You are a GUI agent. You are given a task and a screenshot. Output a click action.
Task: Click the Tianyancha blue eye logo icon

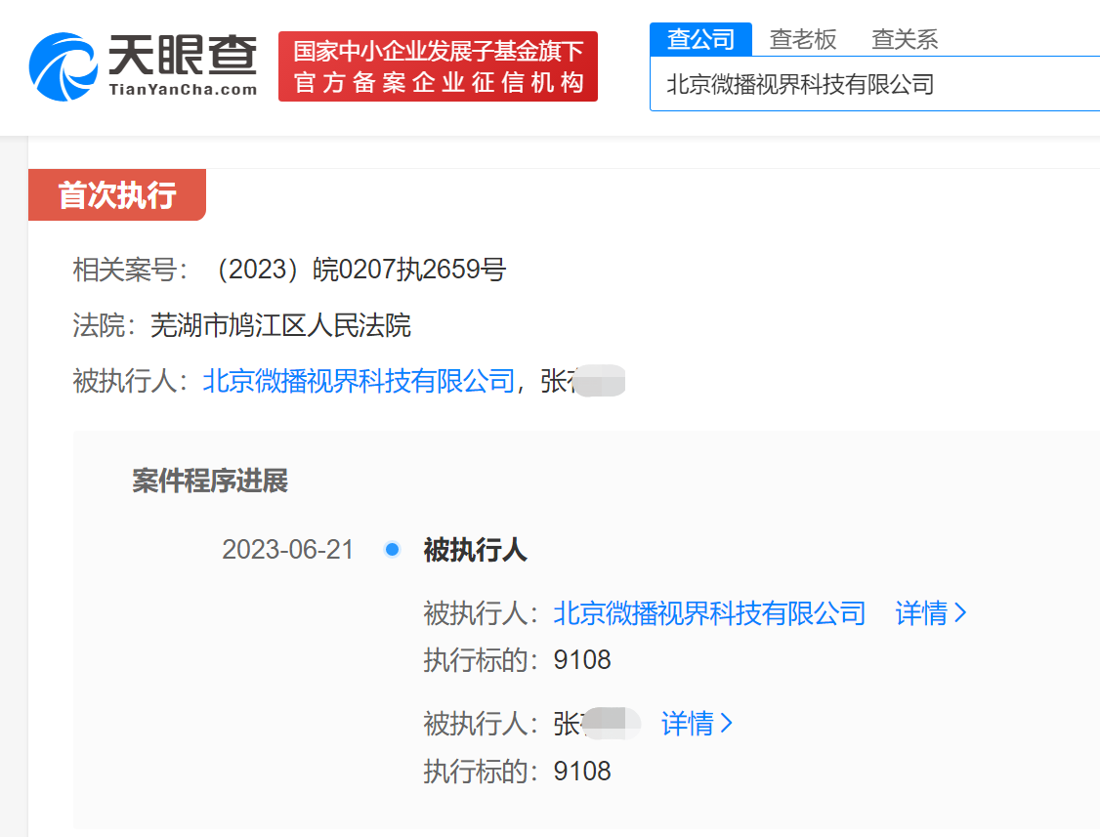pos(64,66)
